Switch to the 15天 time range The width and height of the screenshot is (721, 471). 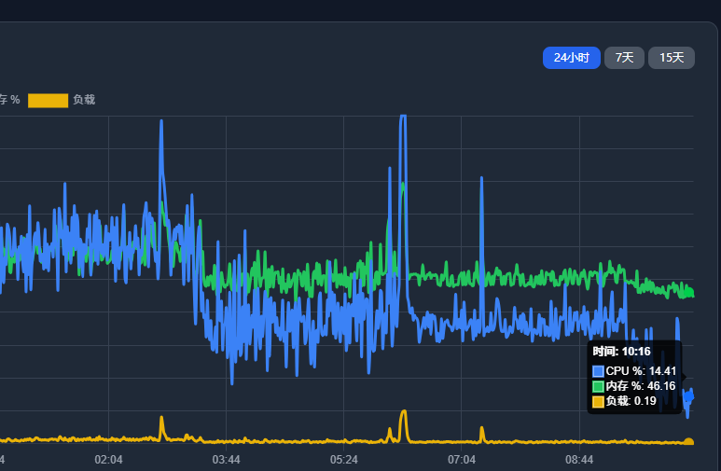click(672, 58)
